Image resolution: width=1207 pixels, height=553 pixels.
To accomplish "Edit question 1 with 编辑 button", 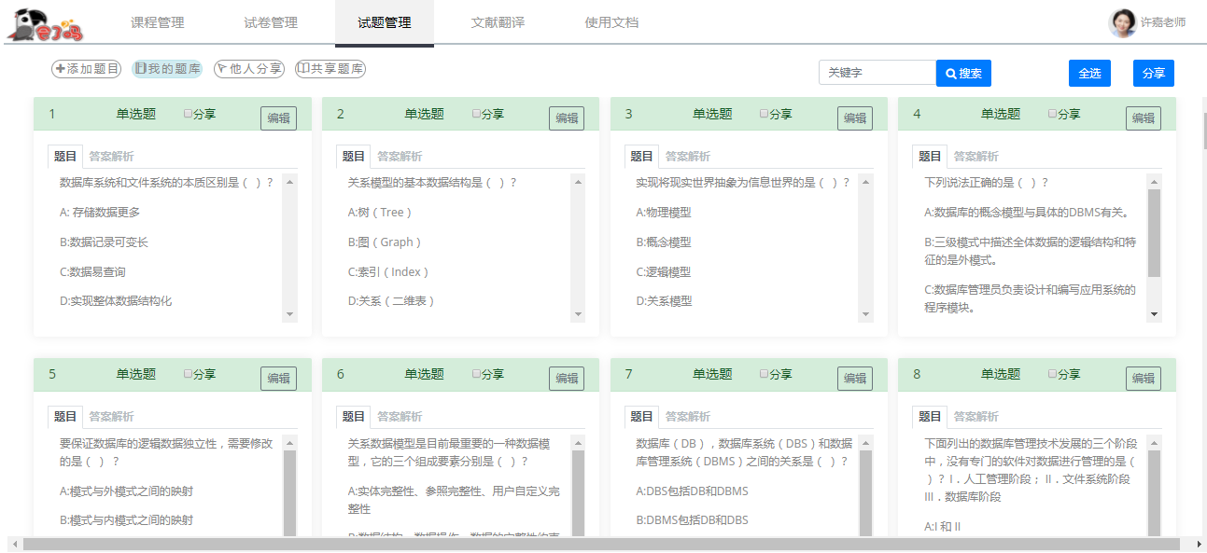I will pos(278,118).
